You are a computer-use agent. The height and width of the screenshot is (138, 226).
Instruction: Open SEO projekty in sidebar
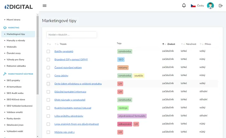[13, 80]
